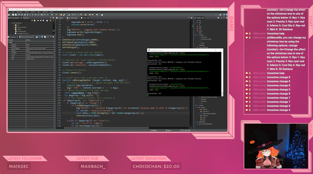Click the Remote Systems tree scrollbar
313x174 pixels.
point(54,29)
